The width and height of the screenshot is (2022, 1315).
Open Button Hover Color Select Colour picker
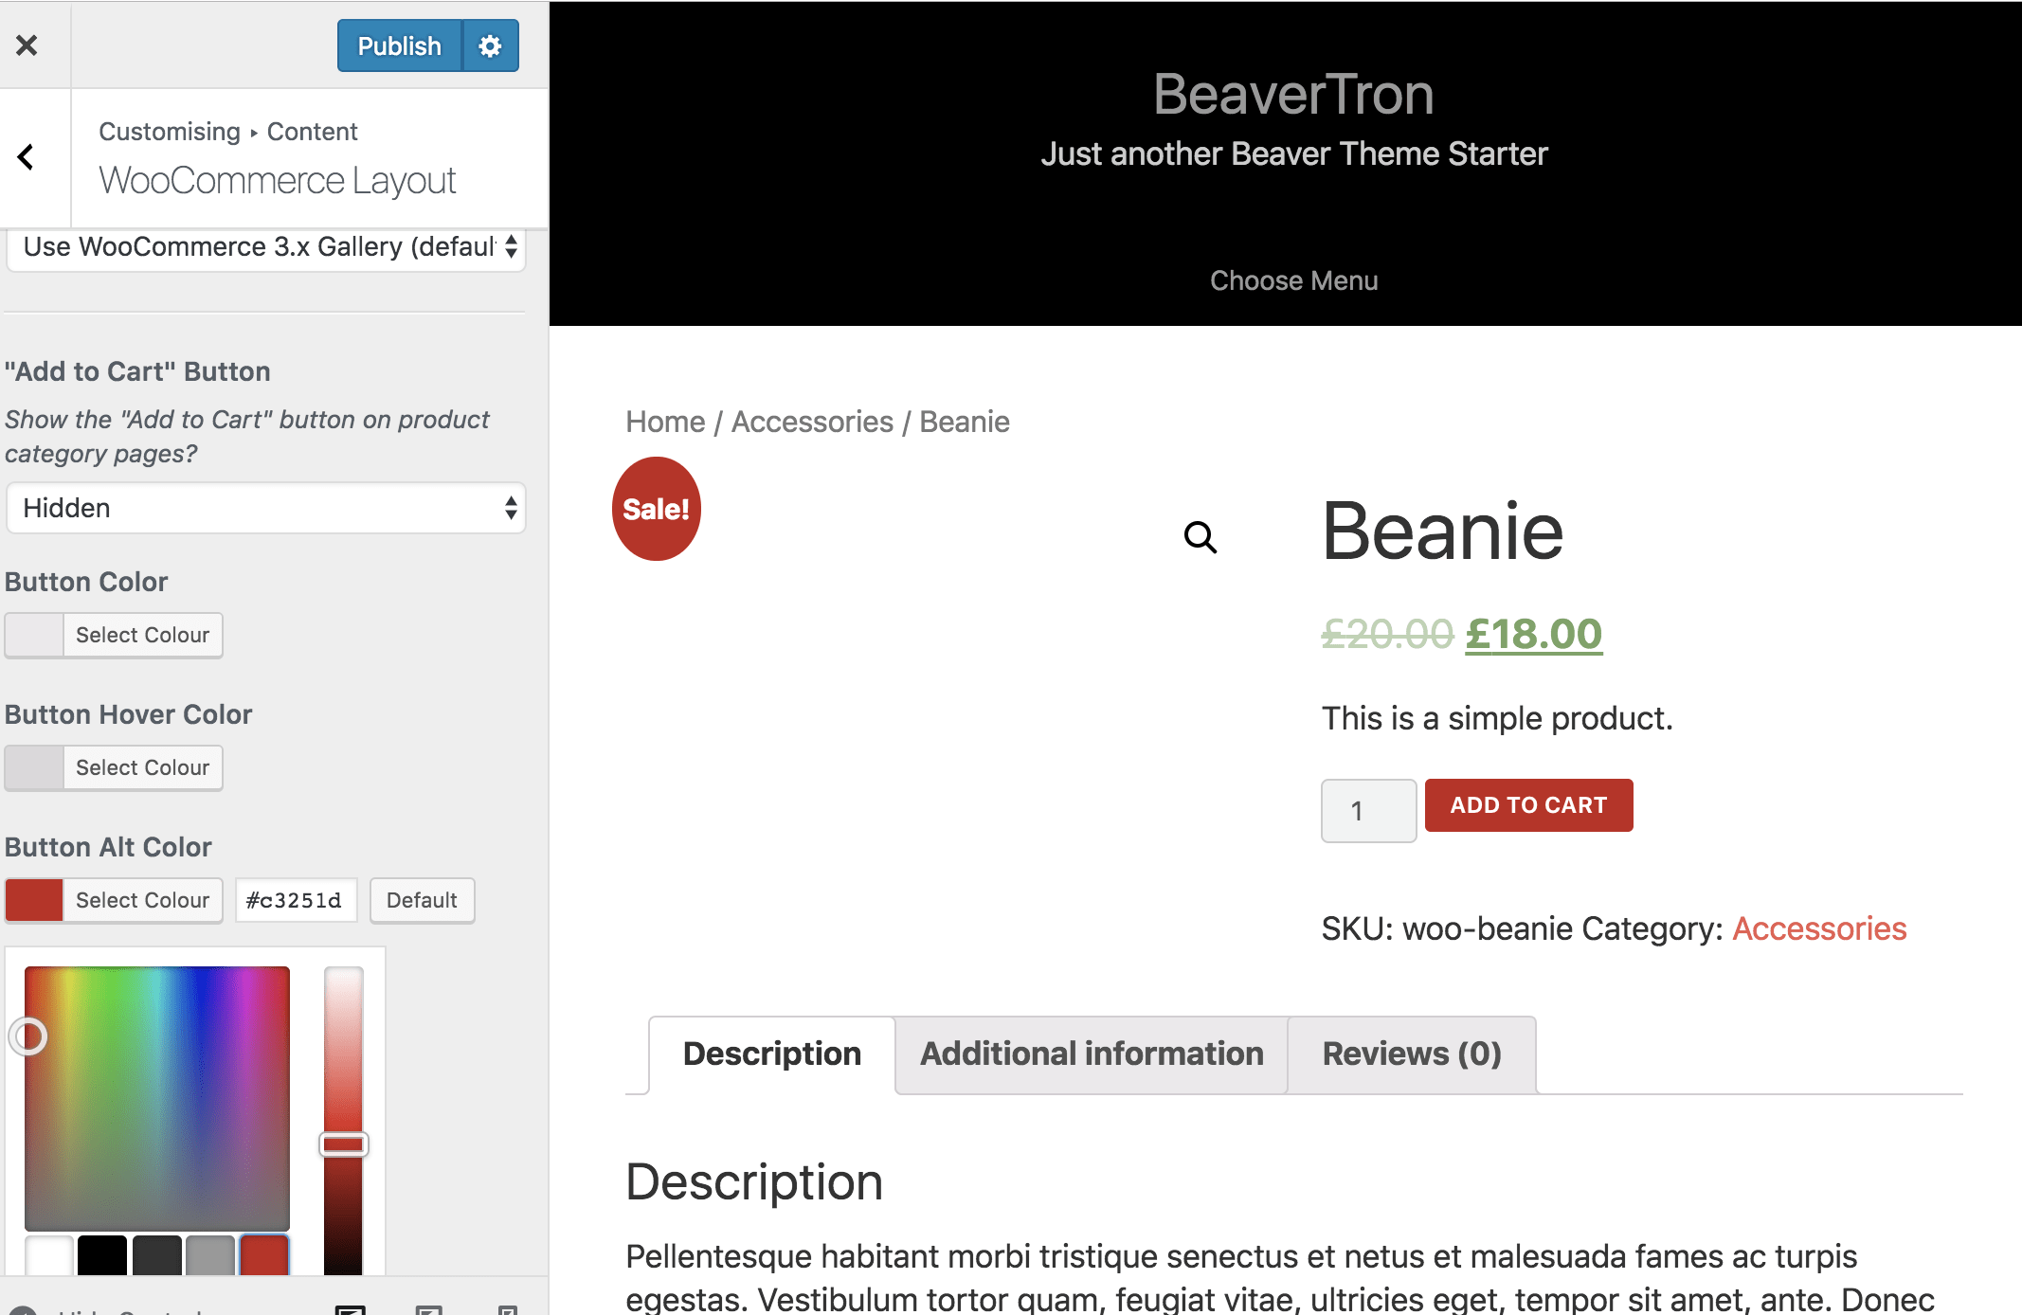point(142,767)
